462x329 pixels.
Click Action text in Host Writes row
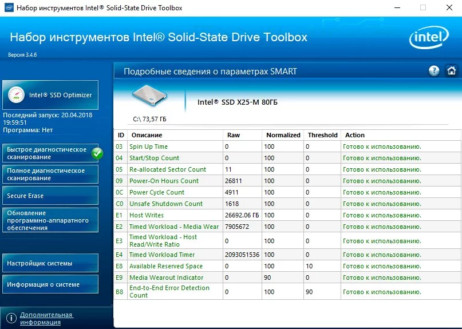(x=382, y=215)
